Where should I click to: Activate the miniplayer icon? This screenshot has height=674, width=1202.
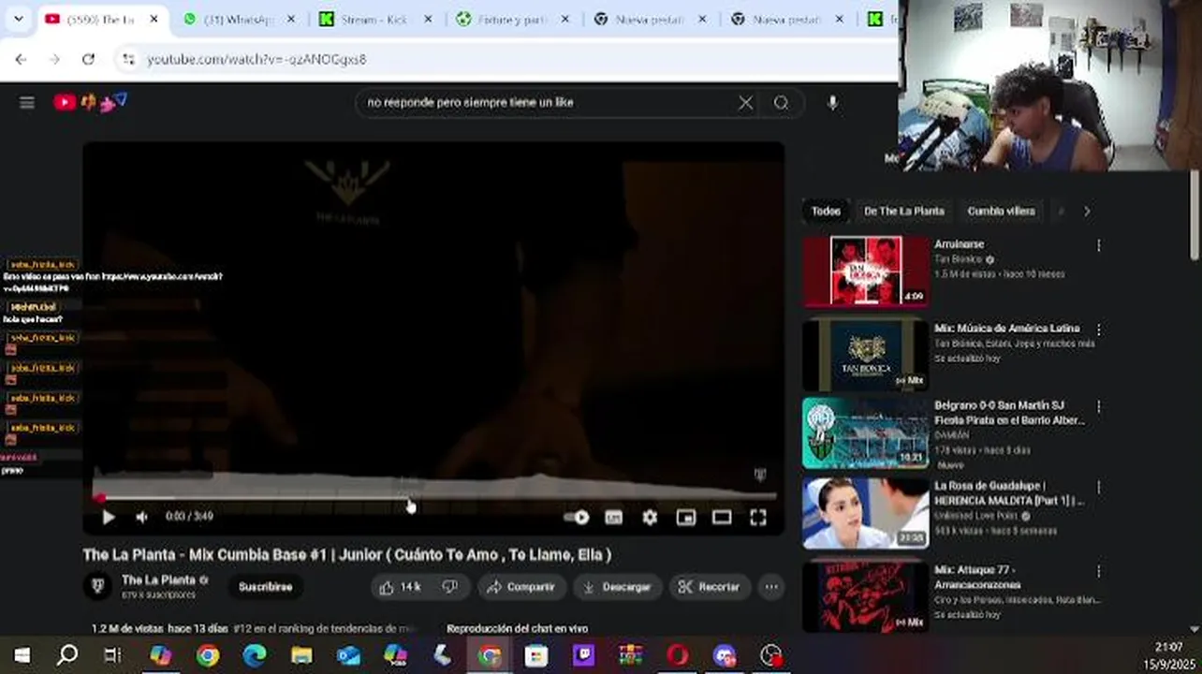click(686, 517)
